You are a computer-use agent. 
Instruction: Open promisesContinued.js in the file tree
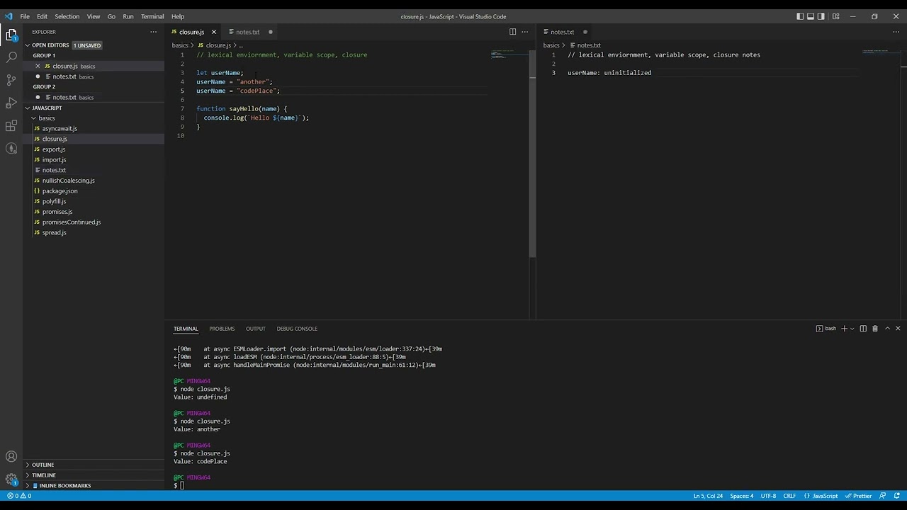coord(71,222)
